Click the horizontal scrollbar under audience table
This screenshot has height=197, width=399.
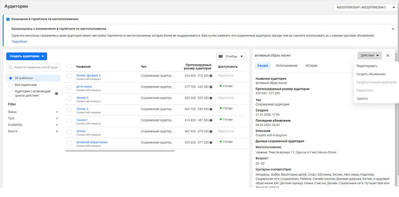tap(120, 151)
